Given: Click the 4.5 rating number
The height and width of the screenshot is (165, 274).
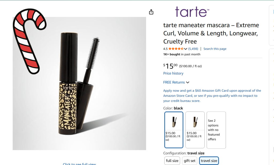Looking at the screenshot, I should (x=165, y=49).
